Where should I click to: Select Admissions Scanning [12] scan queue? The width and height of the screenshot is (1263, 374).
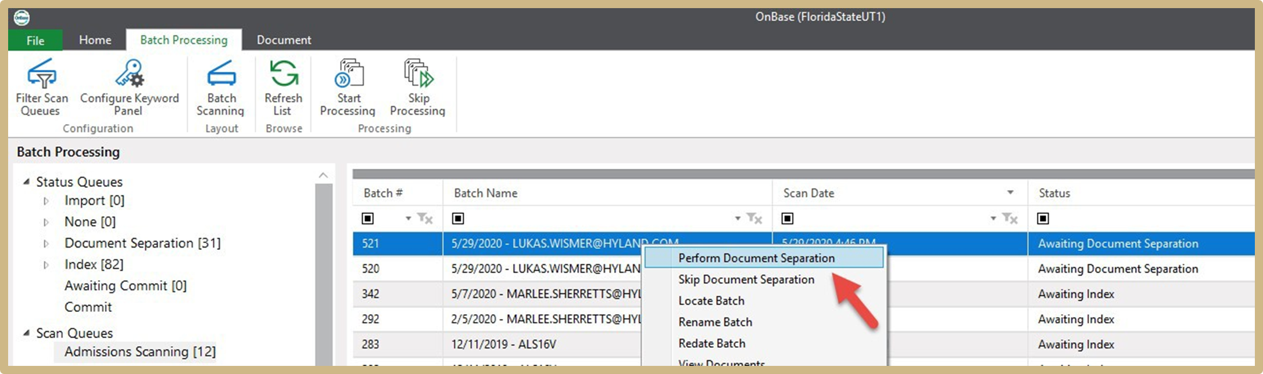139,351
